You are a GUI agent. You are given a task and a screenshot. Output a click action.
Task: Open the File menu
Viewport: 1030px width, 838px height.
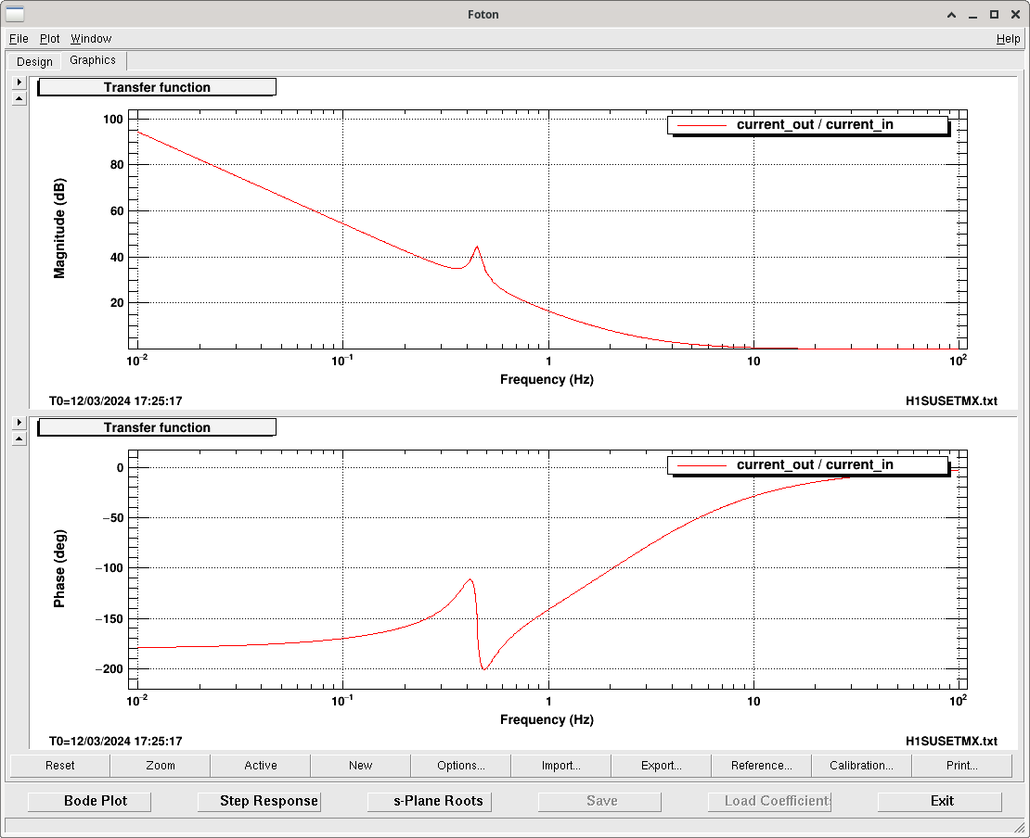(19, 39)
